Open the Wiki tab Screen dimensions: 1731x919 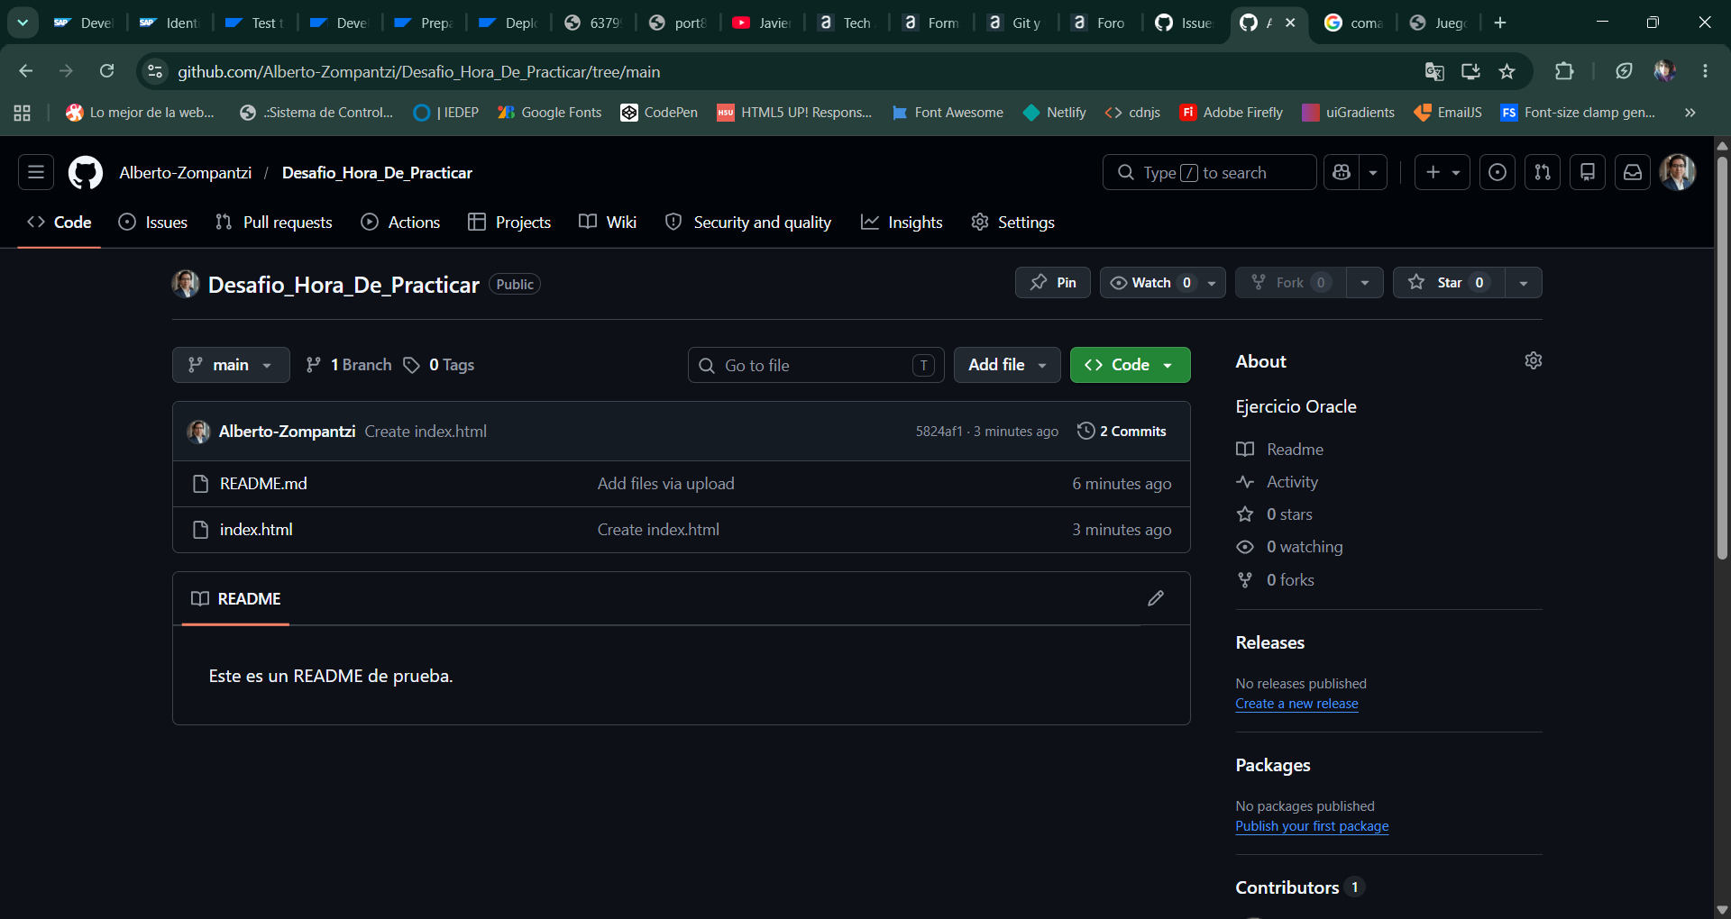(608, 222)
